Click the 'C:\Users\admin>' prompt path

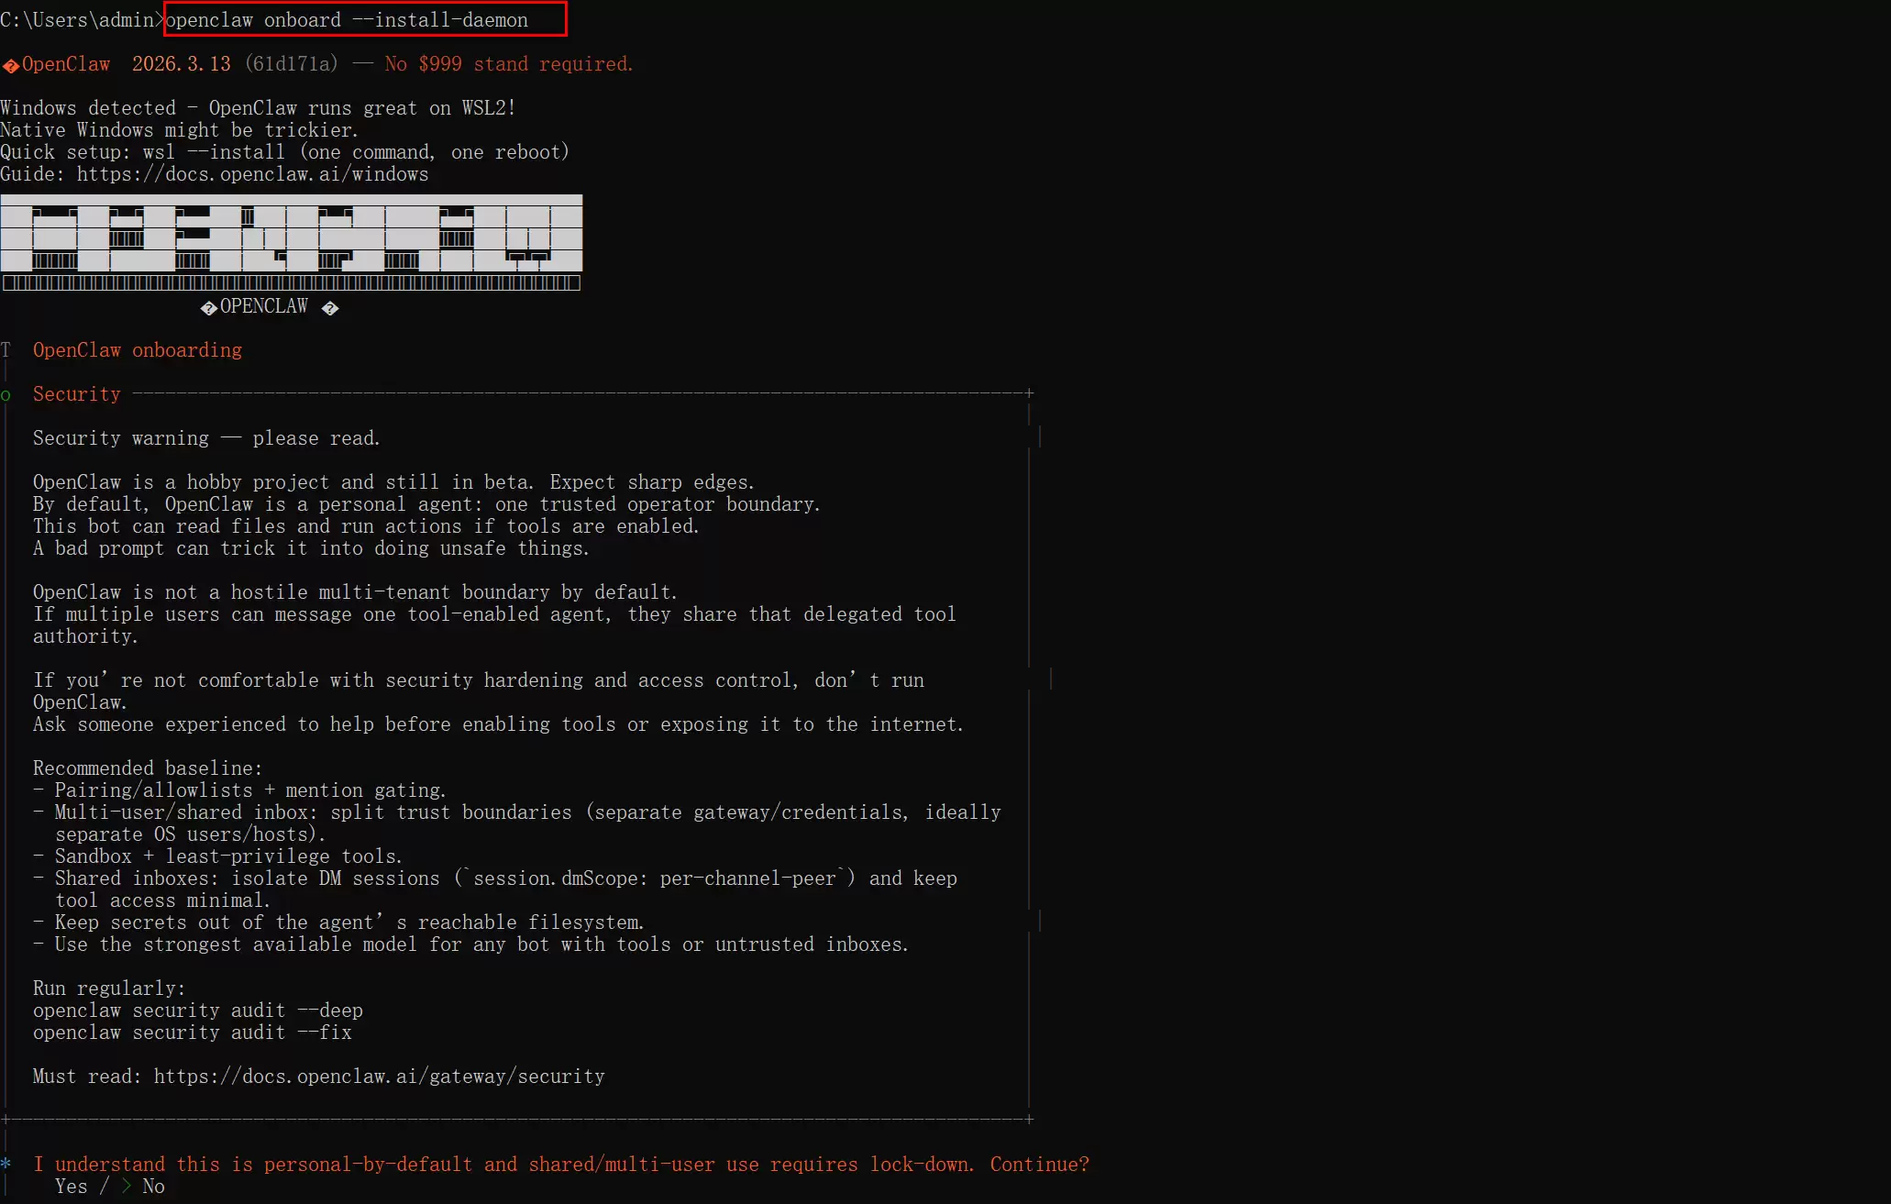83,20
